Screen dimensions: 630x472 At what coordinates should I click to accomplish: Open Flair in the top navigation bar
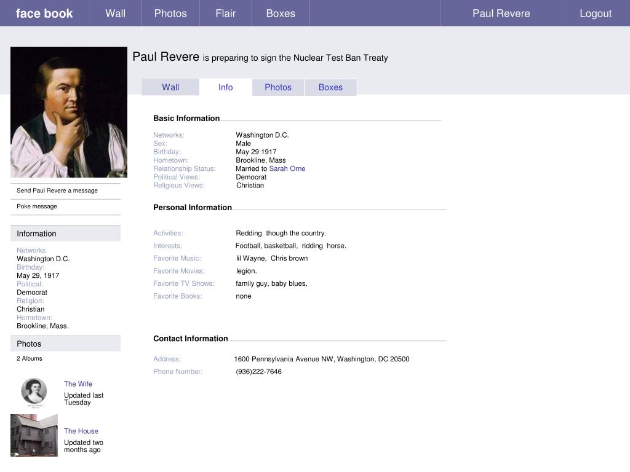coord(225,14)
